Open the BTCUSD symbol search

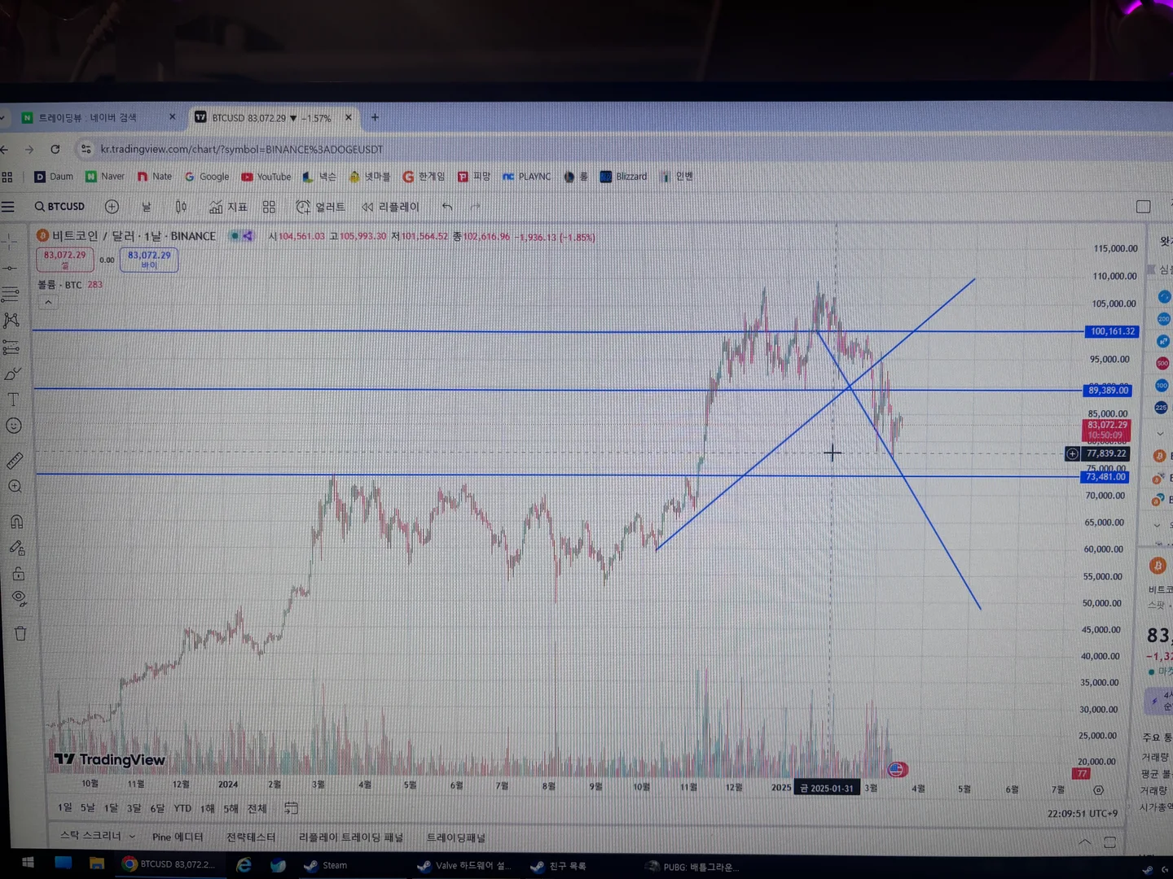[59, 207]
